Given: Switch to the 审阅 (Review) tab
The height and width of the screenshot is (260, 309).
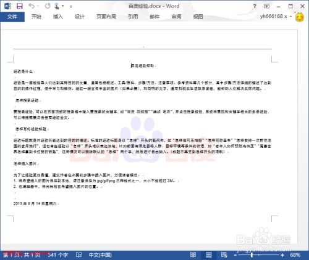Looking at the screenshot, I should coord(176,17).
